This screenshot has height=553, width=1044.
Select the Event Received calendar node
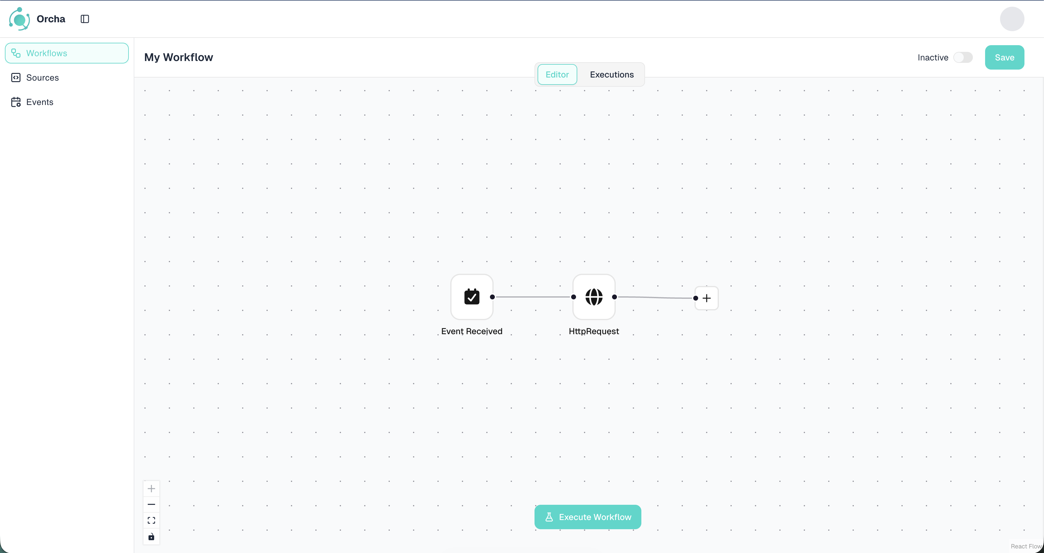pyautogui.click(x=472, y=297)
